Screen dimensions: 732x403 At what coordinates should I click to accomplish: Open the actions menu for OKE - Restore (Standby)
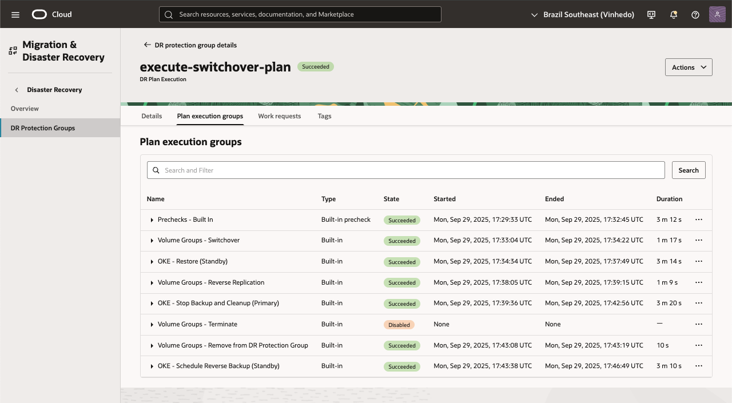(x=698, y=261)
